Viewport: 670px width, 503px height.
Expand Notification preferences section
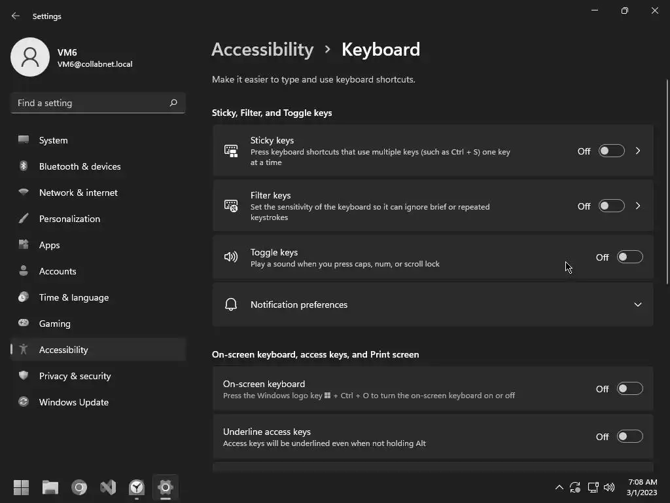click(637, 305)
